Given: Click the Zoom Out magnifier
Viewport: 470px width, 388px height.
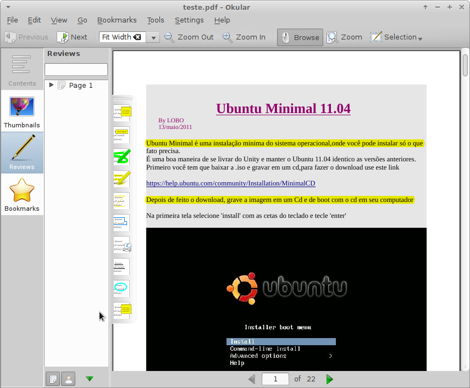Looking at the screenshot, I should pyautogui.click(x=189, y=37).
